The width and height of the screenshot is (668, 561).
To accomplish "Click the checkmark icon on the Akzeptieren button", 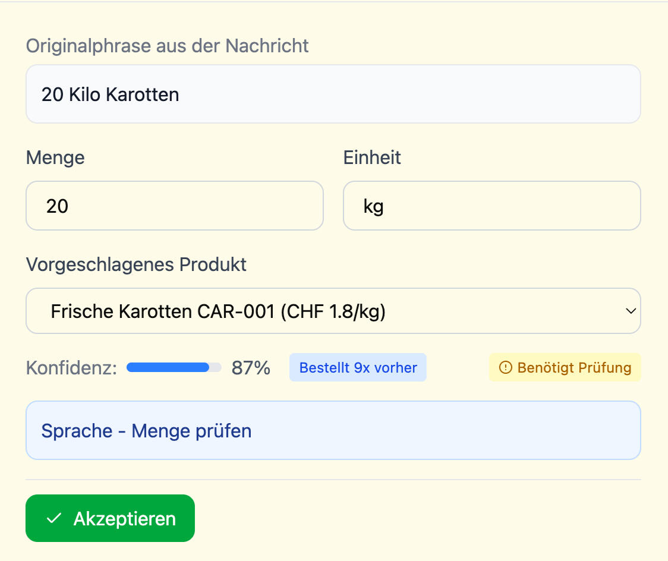I will 54,518.
